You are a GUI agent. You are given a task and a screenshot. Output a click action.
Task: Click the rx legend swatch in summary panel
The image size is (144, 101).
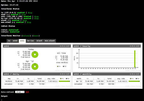tap(58, 66)
